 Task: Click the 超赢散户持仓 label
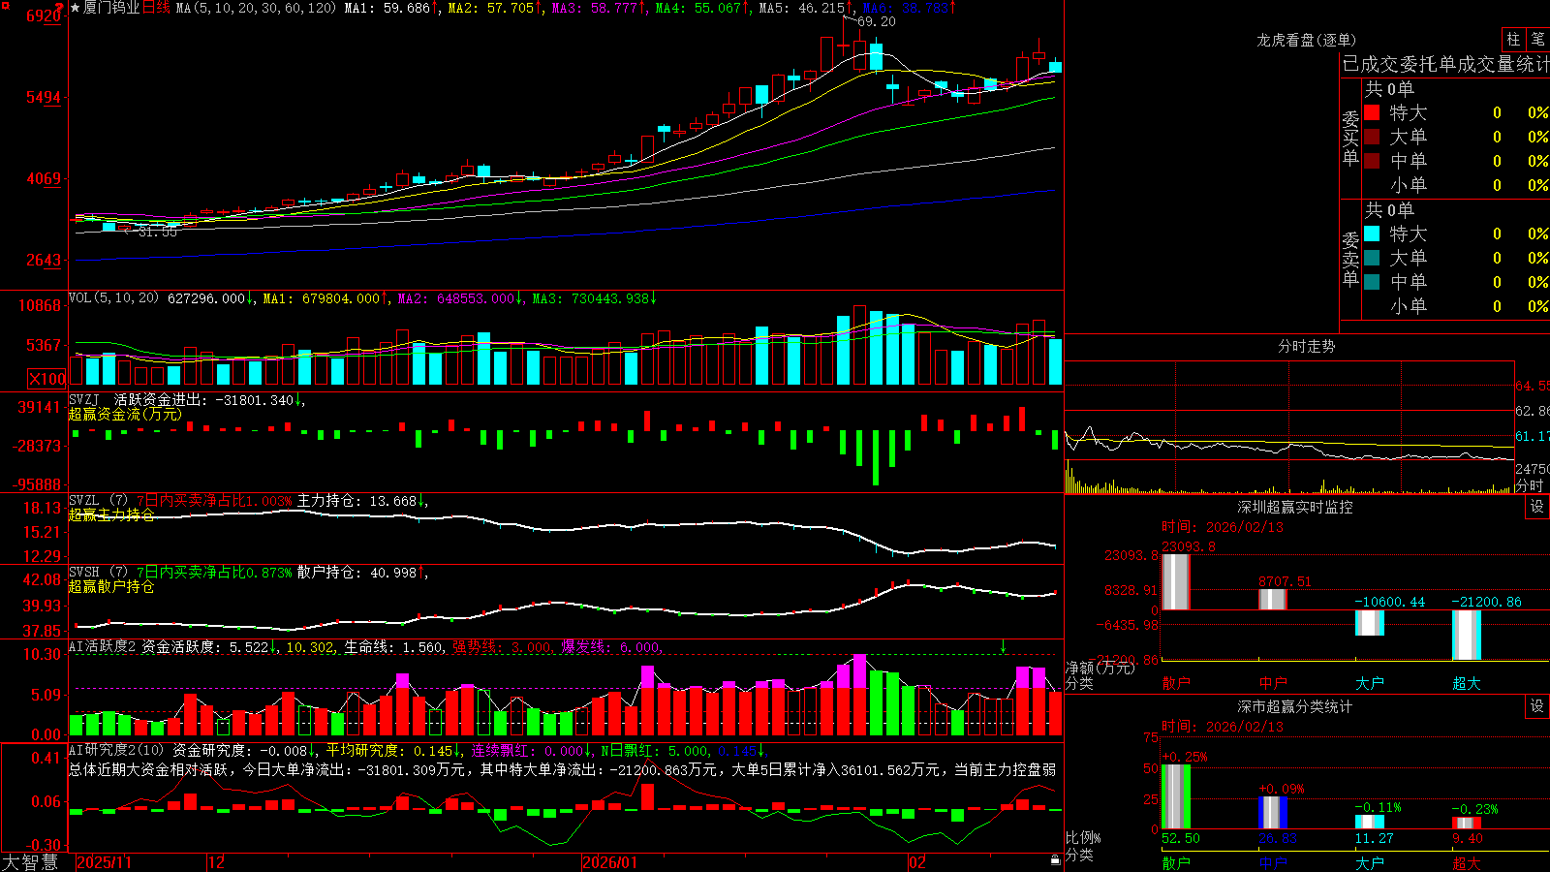(111, 586)
